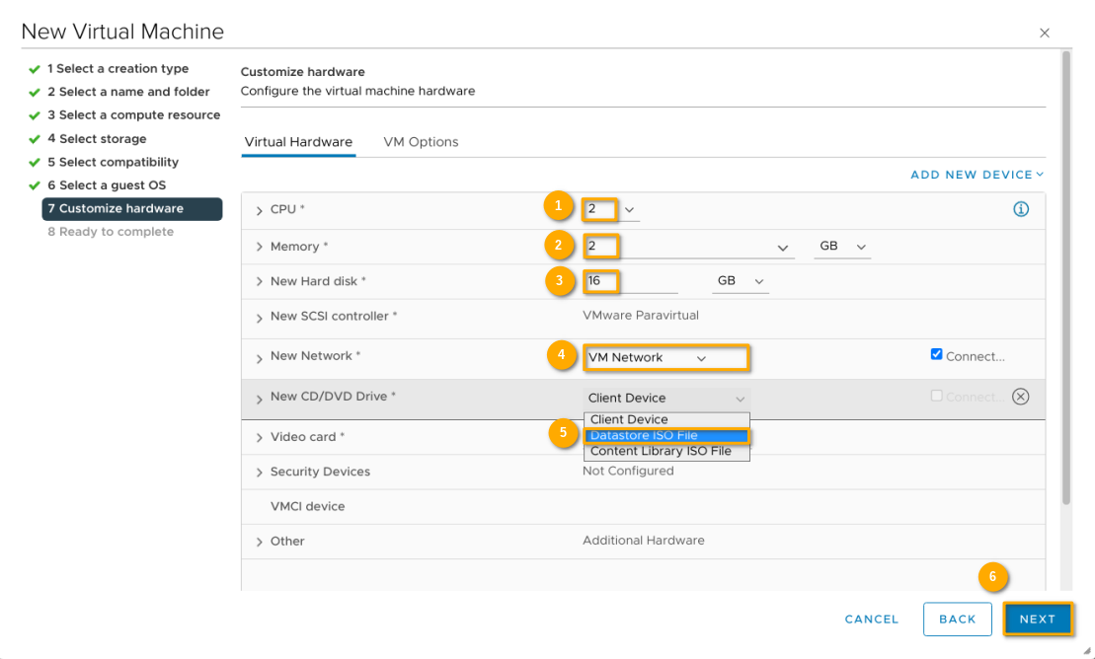Image resolution: width=1095 pixels, height=659 pixels.
Task: Choose Datastore ISO File option
Action: [x=666, y=435]
